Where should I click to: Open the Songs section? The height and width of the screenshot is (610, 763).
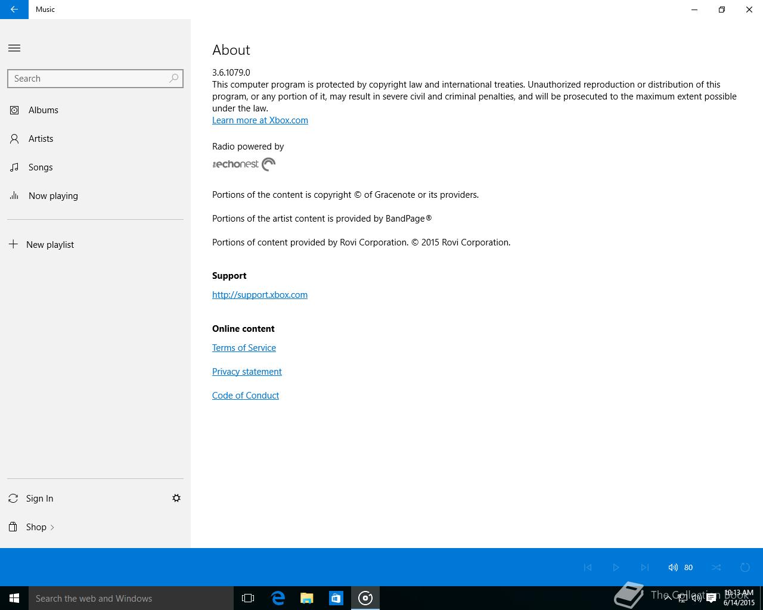(x=95, y=167)
